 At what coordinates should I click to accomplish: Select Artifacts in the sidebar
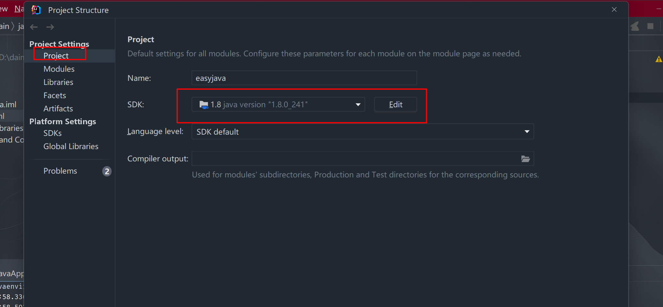pos(58,109)
